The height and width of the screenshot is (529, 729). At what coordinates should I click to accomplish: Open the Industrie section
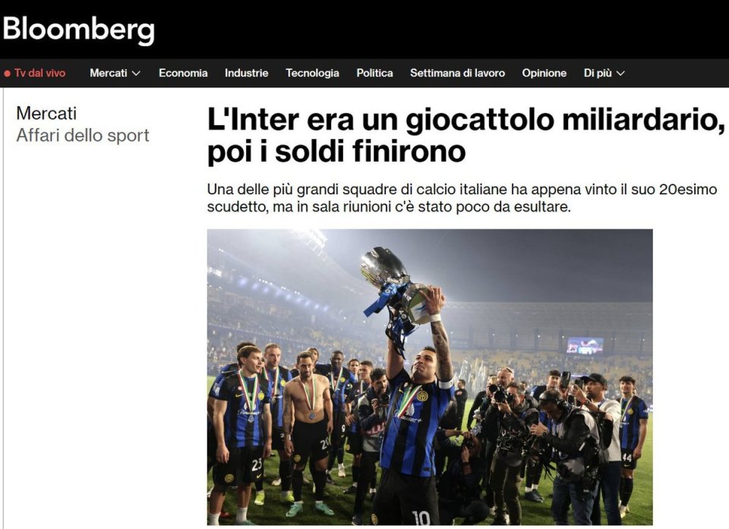[246, 73]
